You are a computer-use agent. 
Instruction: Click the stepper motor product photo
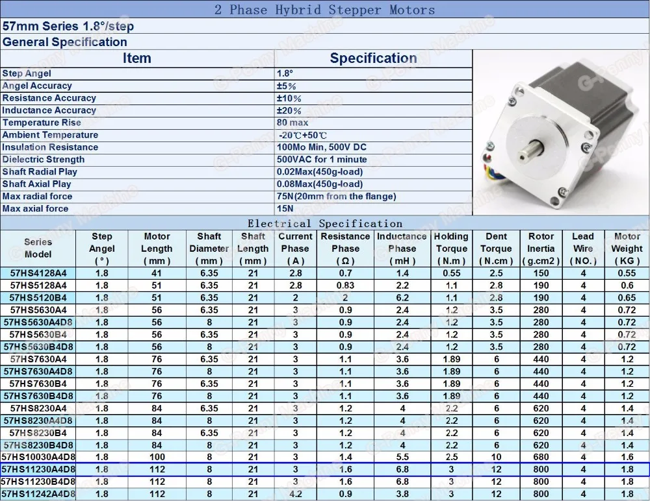point(561,132)
